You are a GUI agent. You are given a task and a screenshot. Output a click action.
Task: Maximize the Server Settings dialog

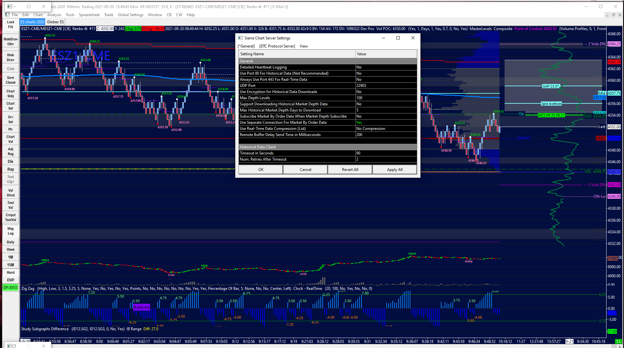(x=398, y=38)
